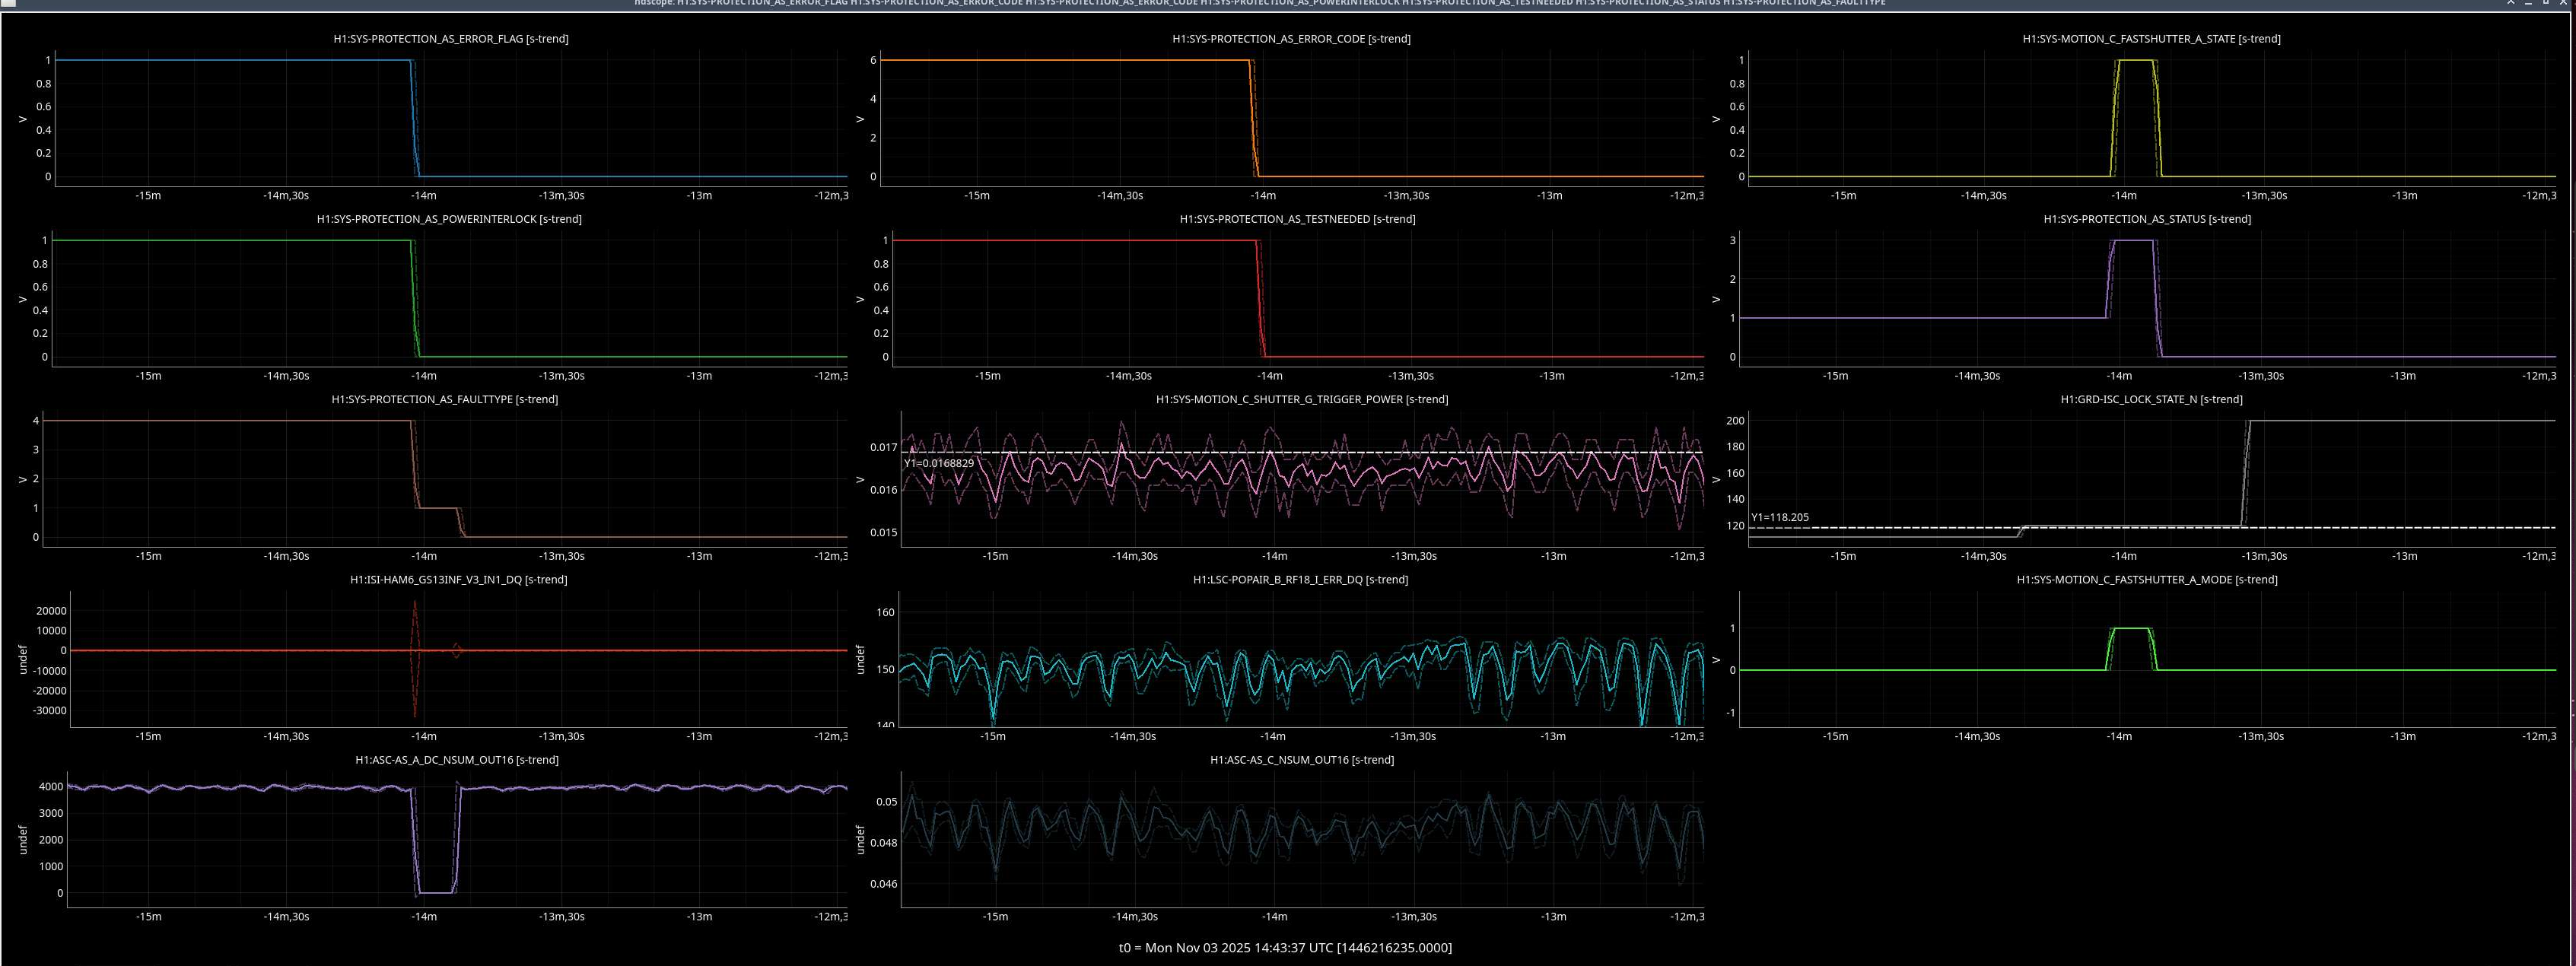This screenshot has height=966, width=2576.
Task: Click the AS_POWERINTERLOCK plot title
Action: click(449, 219)
